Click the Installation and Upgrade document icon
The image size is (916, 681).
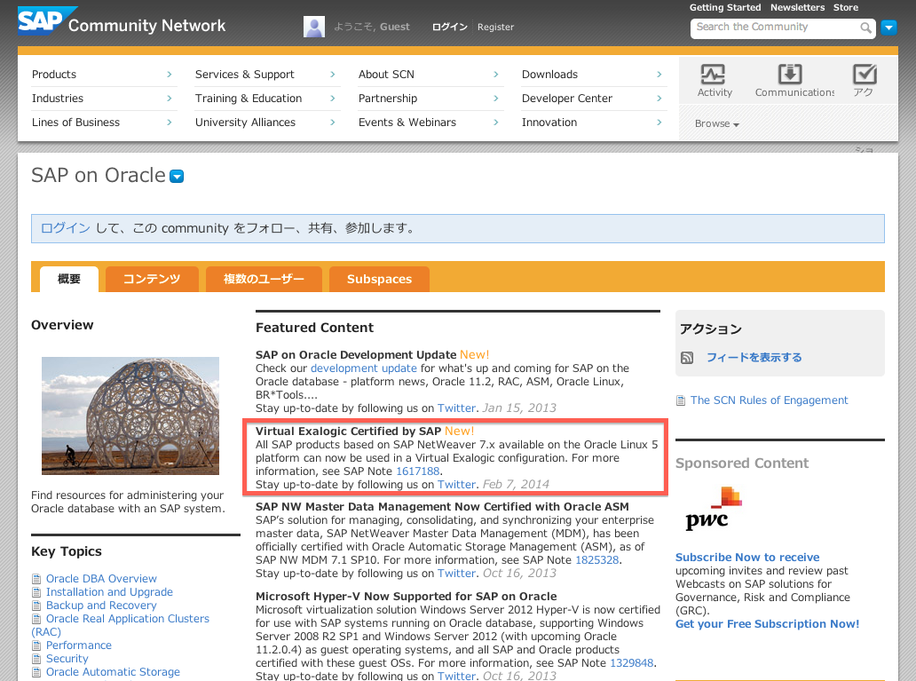tap(36, 592)
